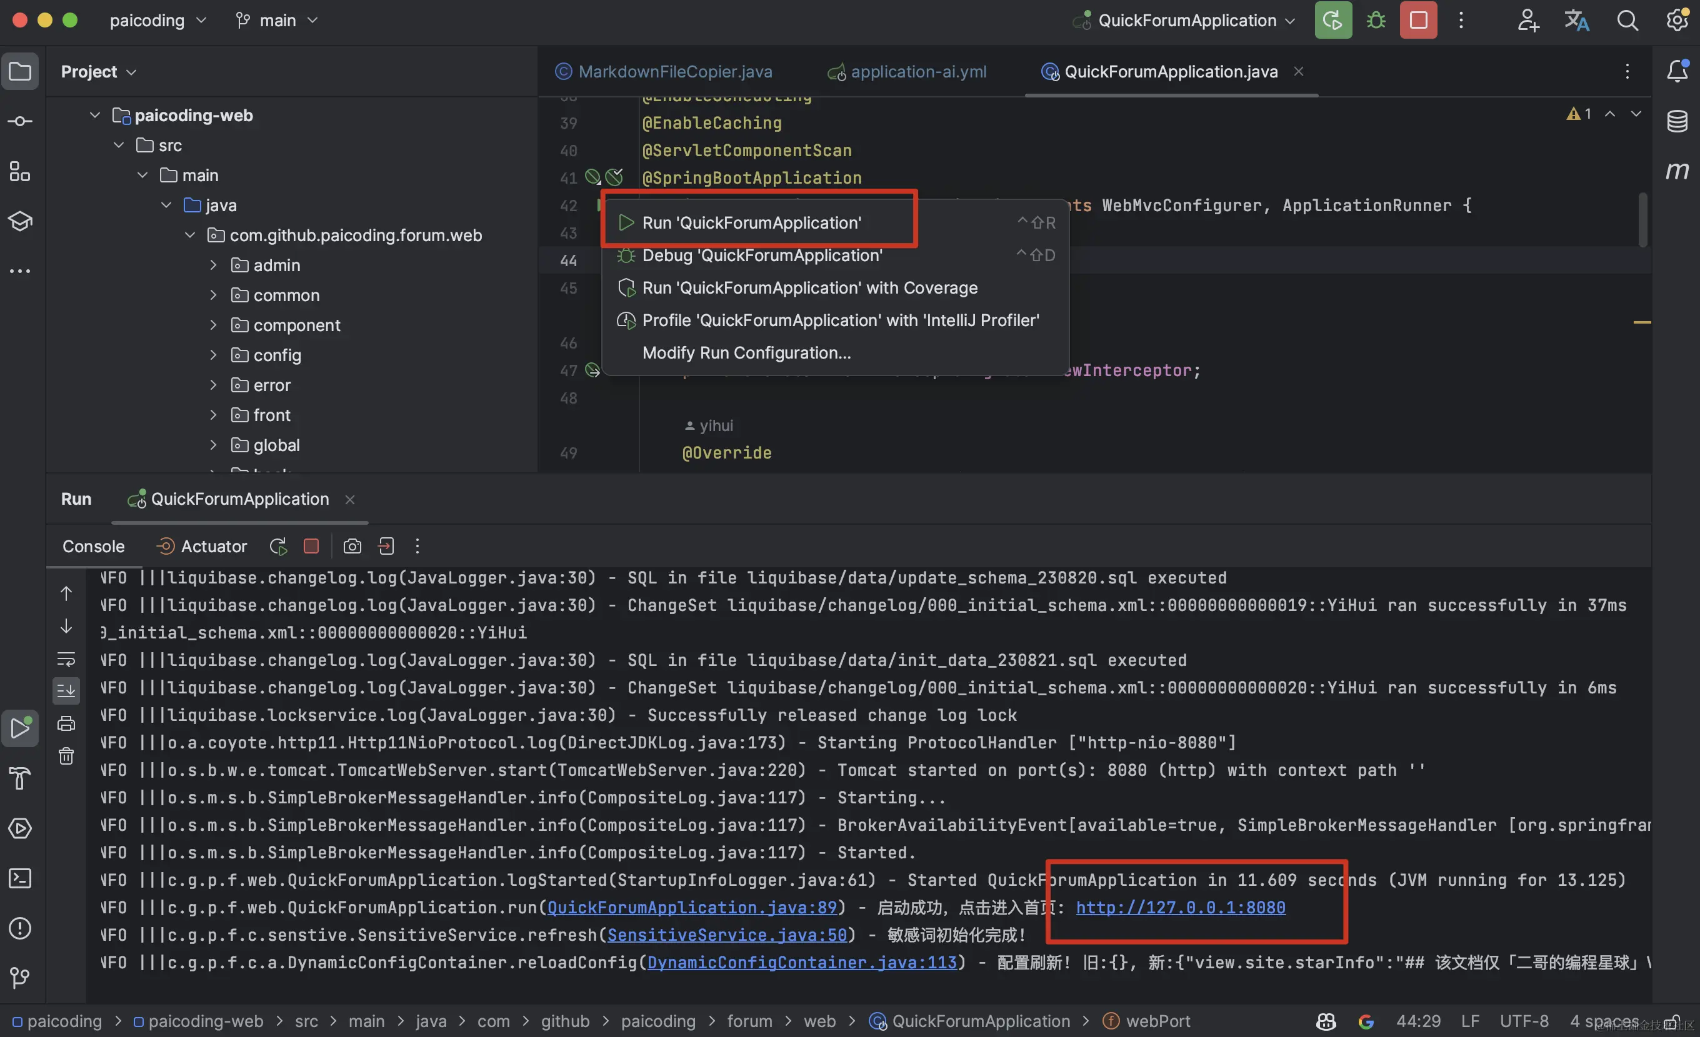Open the Database tool window icon
The height and width of the screenshot is (1037, 1700).
coord(1676,121)
